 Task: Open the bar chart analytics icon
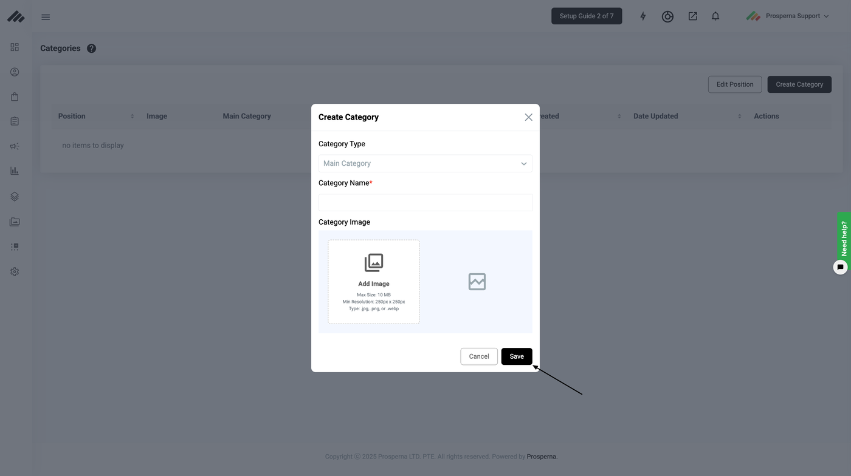click(x=15, y=171)
